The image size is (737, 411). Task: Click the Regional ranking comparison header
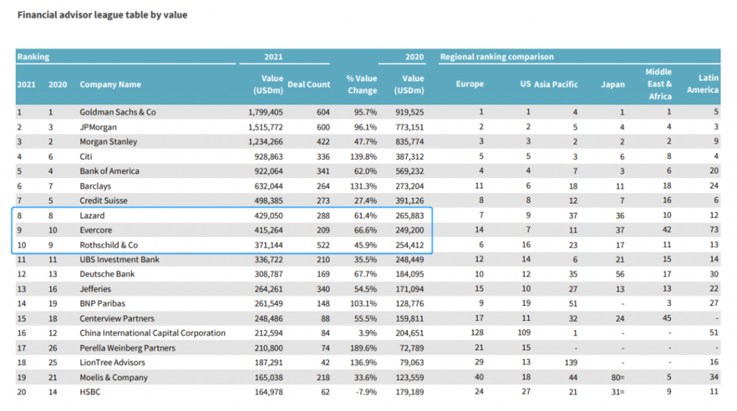click(x=497, y=57)
